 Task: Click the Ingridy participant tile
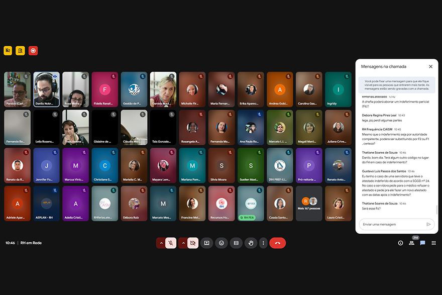pos(338,89)
